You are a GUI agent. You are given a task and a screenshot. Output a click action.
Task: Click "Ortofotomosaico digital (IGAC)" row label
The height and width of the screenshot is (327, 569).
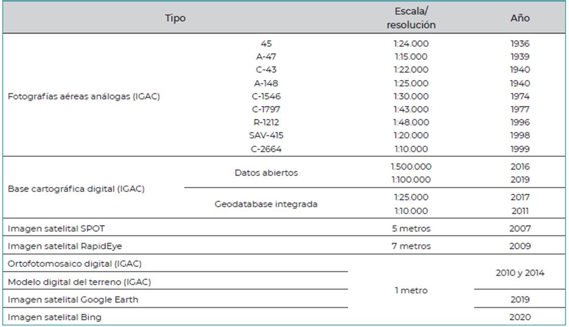click(74, 264)
